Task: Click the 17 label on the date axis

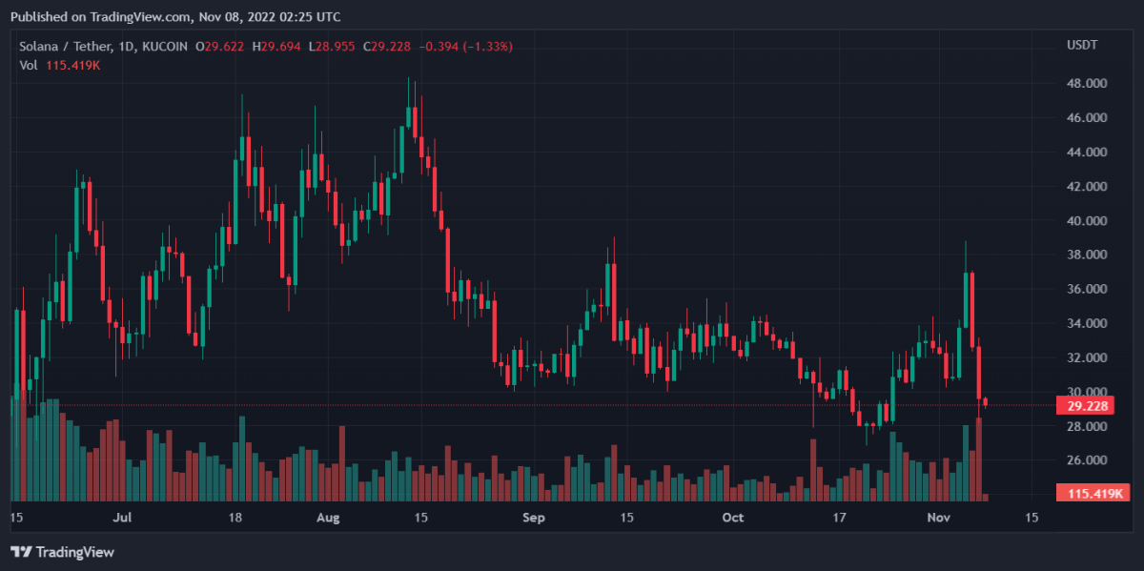Action: [839, 518]
